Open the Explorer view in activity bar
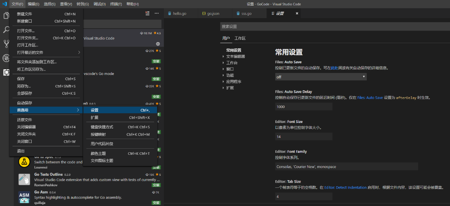The image size is (450, 206). pos(6,15)
